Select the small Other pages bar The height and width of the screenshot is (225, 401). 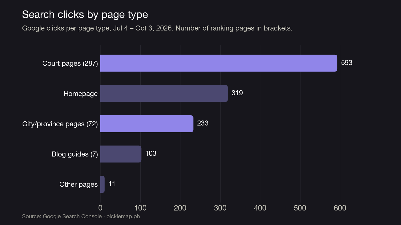point(103,184)
